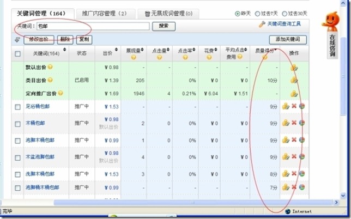Click the help icon beside 定向推广出价
Screen dimensions: 351x219
(60, 93)
